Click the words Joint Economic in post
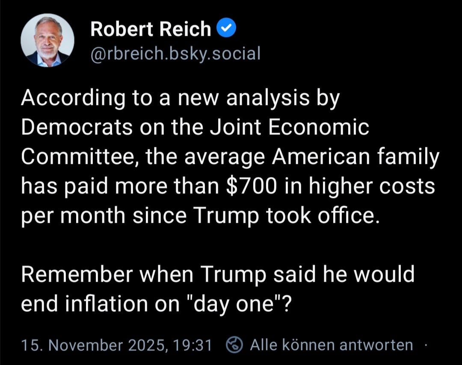Viewport: 462px width, 365px height. click(290, 128)
